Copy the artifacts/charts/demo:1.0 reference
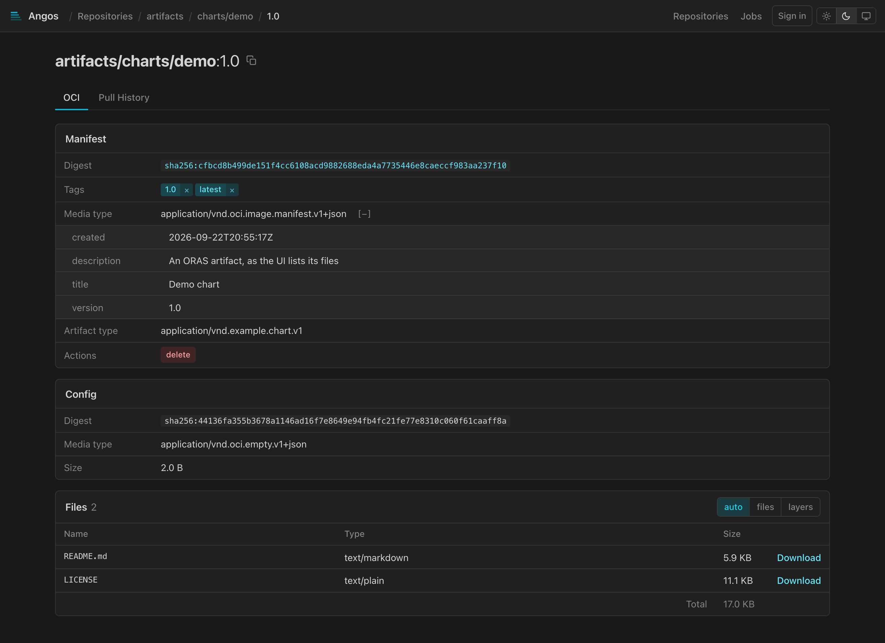Viewport: 885px width, 643px height. pyautogui.click(x=251, y=60)
